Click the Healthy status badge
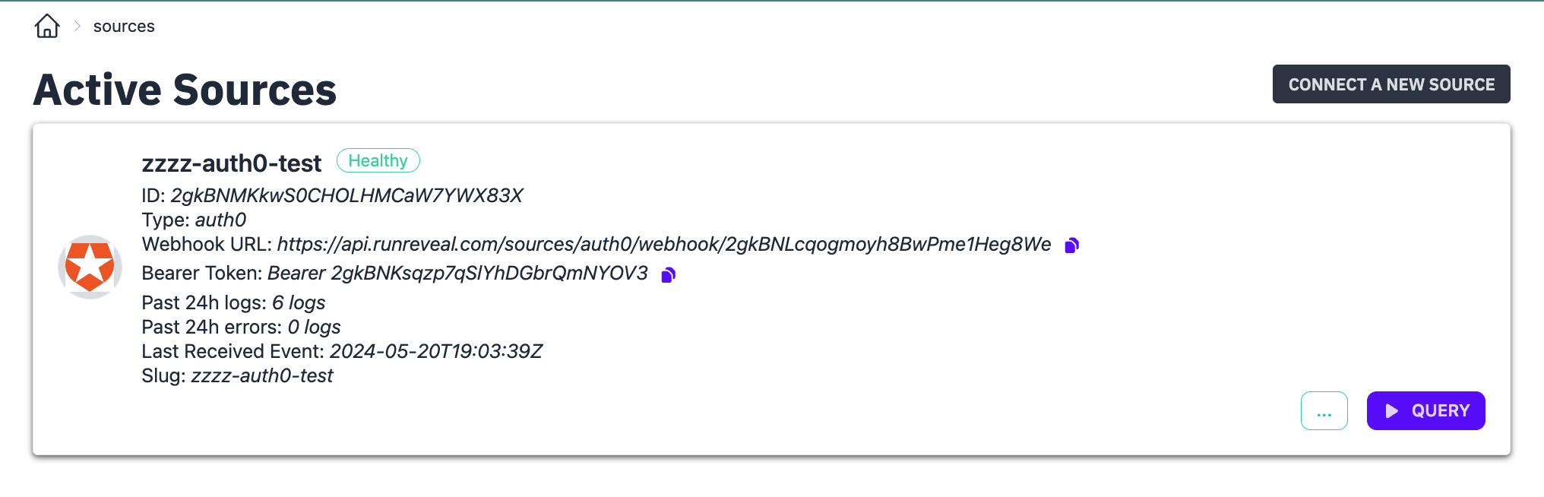This screenshot has width=1544, height=497. (378, 160)
